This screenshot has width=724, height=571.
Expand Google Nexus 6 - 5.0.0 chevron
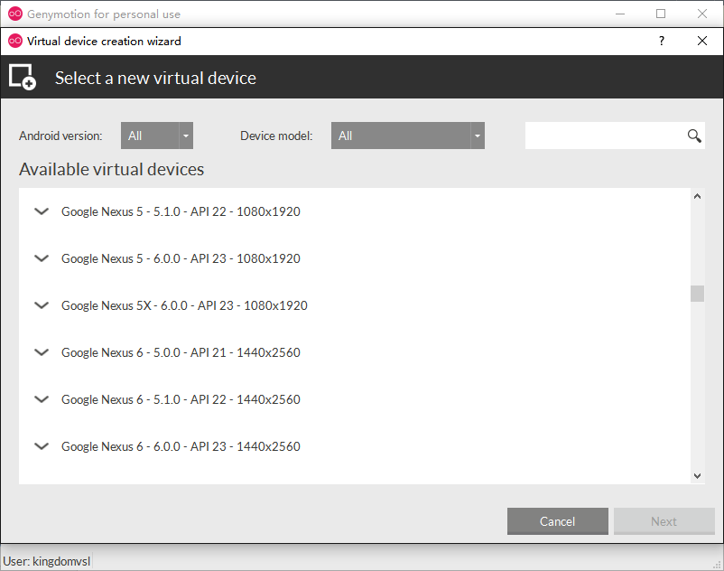[x=41, y=352]
